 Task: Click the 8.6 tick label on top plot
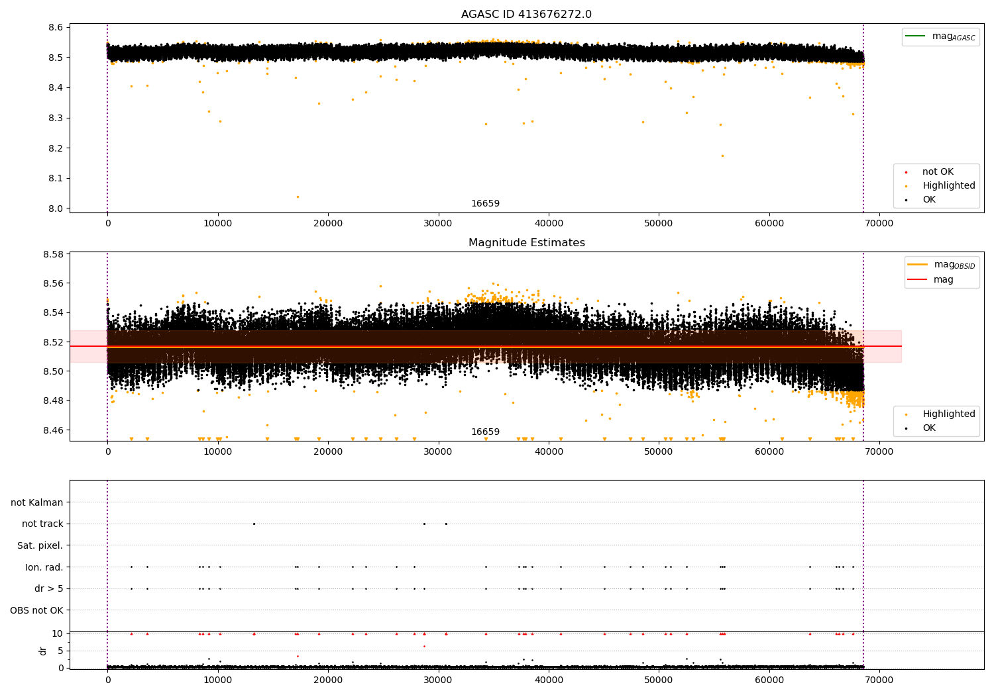[x=56, y=28]
